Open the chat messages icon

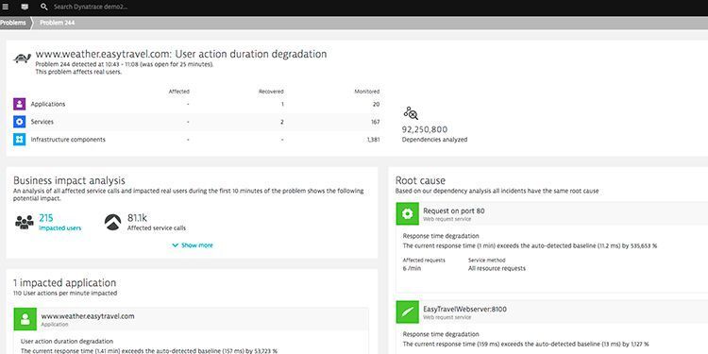coord(25,7)
